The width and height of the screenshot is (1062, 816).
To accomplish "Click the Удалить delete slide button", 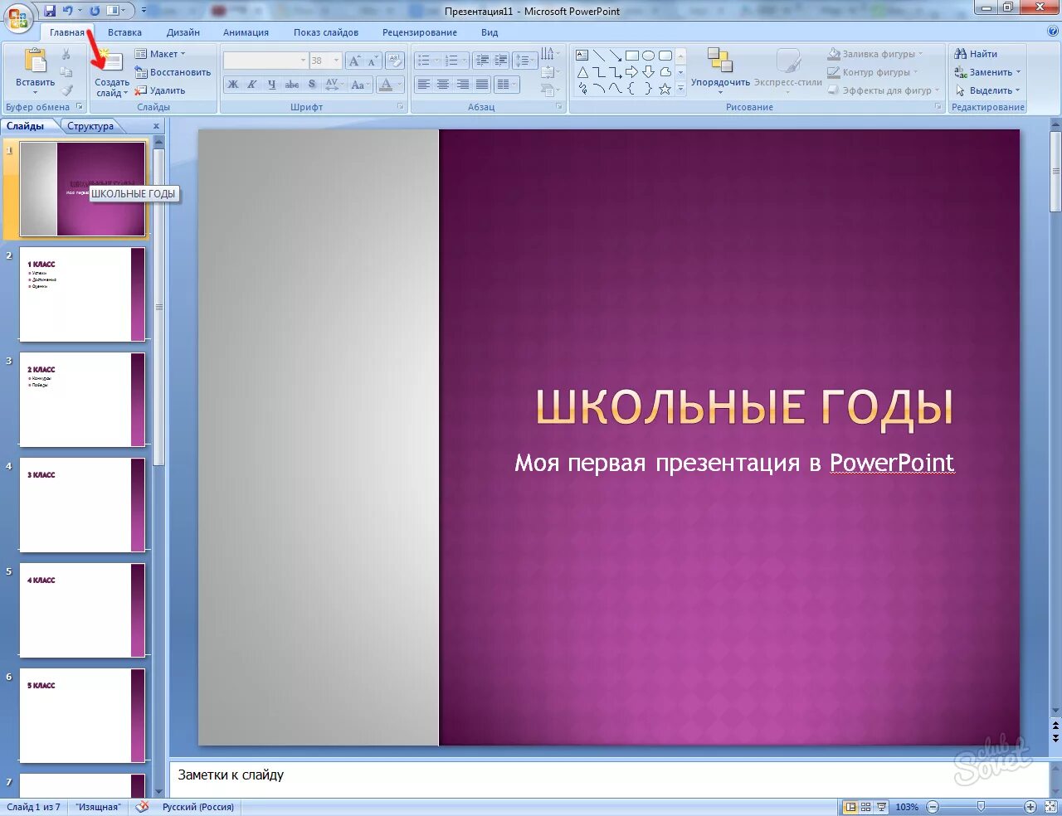I will (160, 90).
